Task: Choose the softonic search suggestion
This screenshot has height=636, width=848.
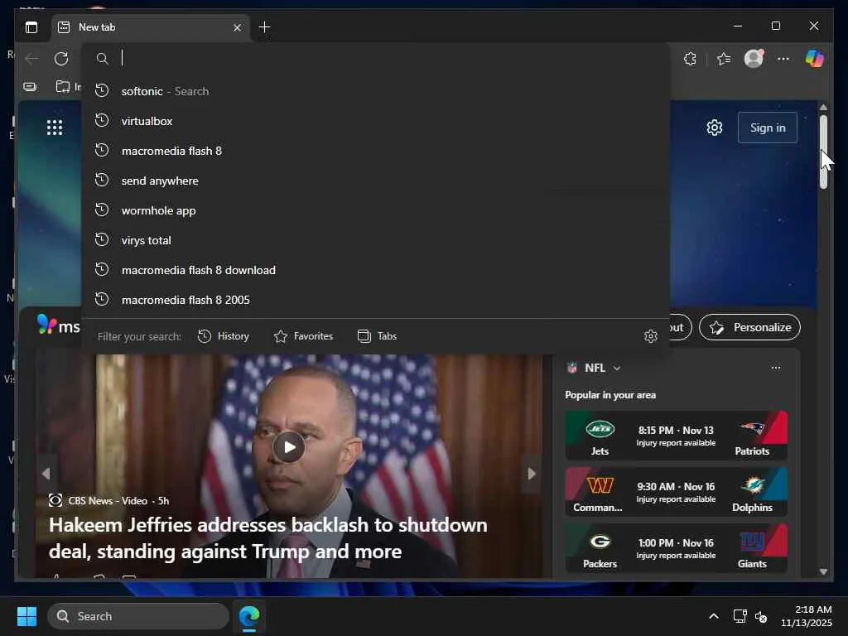Action: coord(376,91)
